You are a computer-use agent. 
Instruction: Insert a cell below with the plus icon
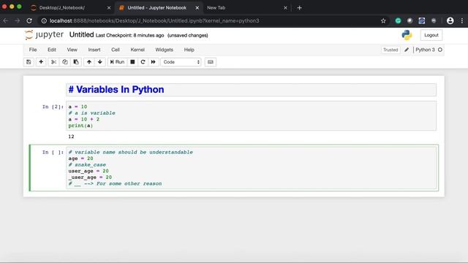(41, 62)
